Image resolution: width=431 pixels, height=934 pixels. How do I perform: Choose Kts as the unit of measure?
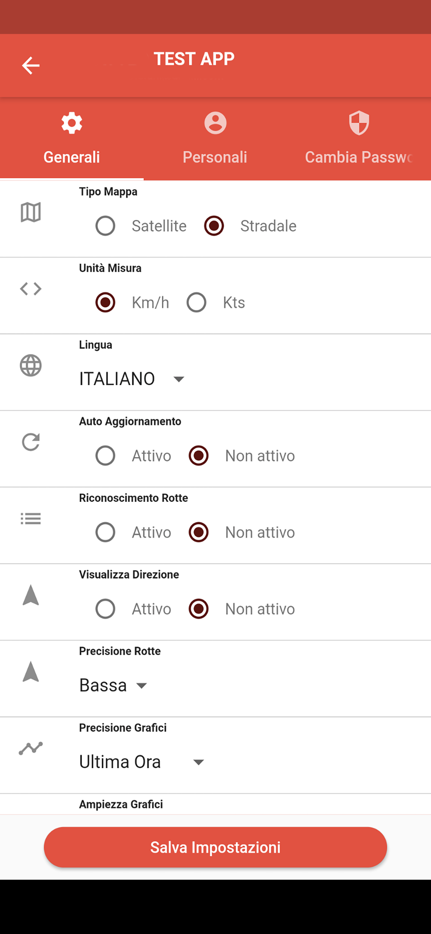click(x=196, y=302)
